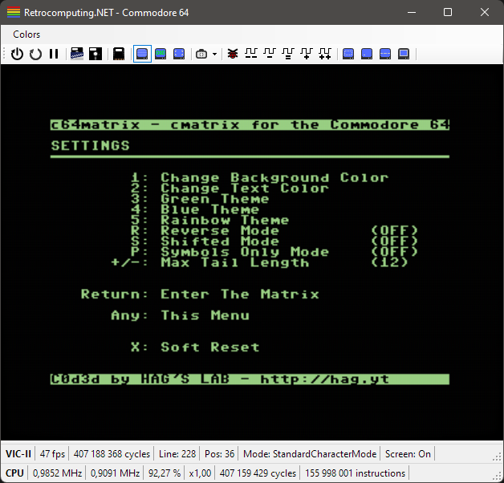Click 'This Menu' text
The width and height of the screenshot is (504, 483).
click(205, 315)
